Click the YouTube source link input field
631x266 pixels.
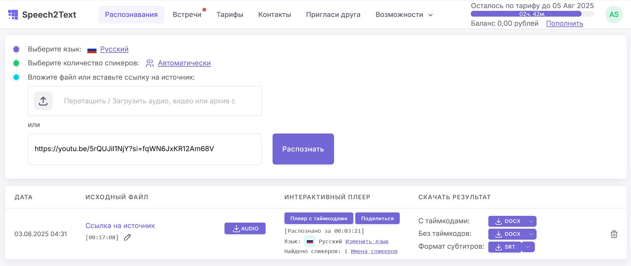144,149
